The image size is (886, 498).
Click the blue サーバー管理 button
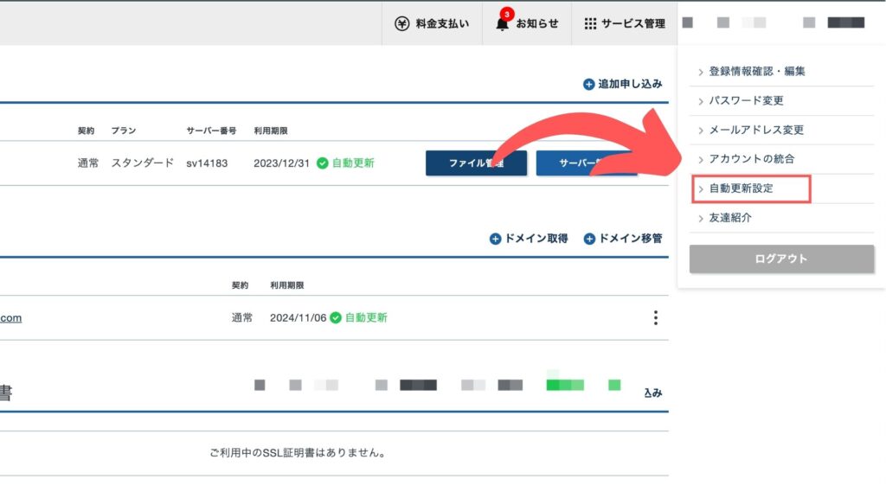pyautogui.click(x=587, y=163)
